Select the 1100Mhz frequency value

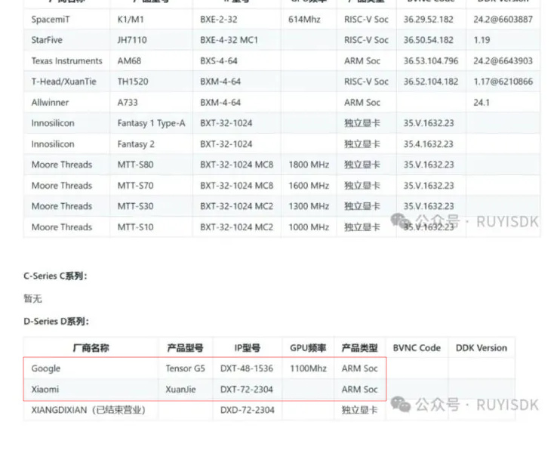pyautogui.click(x=308, y=368)
